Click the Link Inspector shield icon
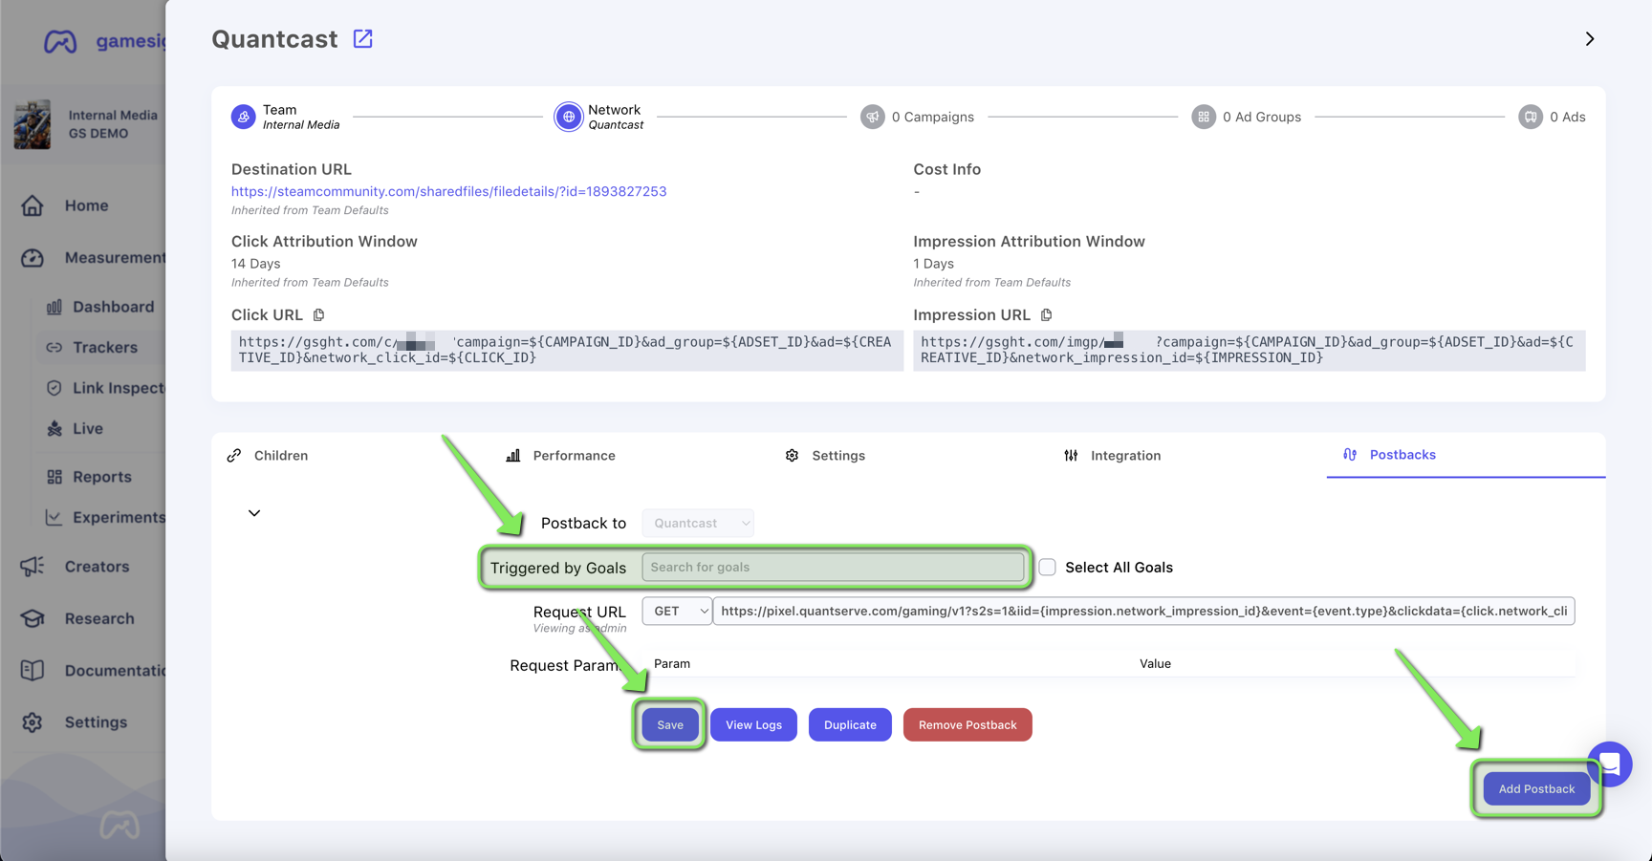The height and width of the screenshot is (861, 1652). pyautogui.click(x=54, y=388)
